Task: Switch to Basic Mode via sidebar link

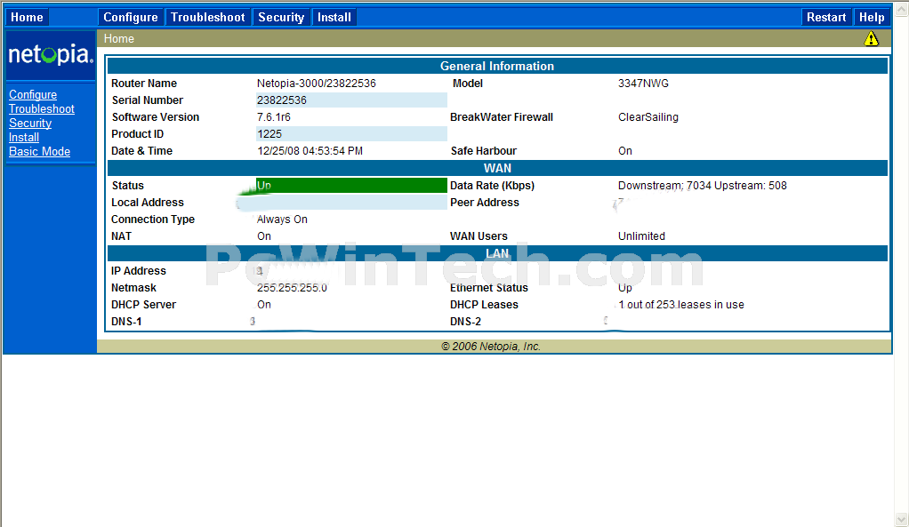Action: click(39, 151)
